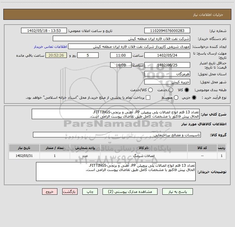235x227 pixels.
Task: Click the اطلاعات کالاهای مورد نیاز heading
Action: (x=204, y=124)
